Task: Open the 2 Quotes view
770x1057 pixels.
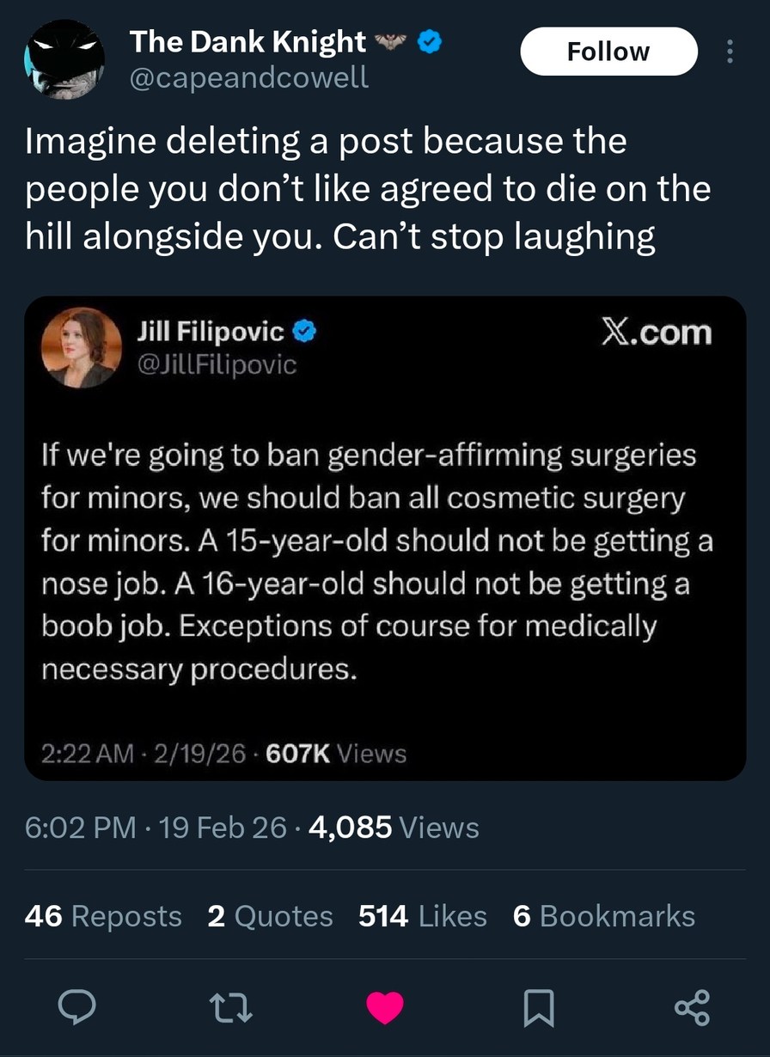Action: (x=271, y=916)
